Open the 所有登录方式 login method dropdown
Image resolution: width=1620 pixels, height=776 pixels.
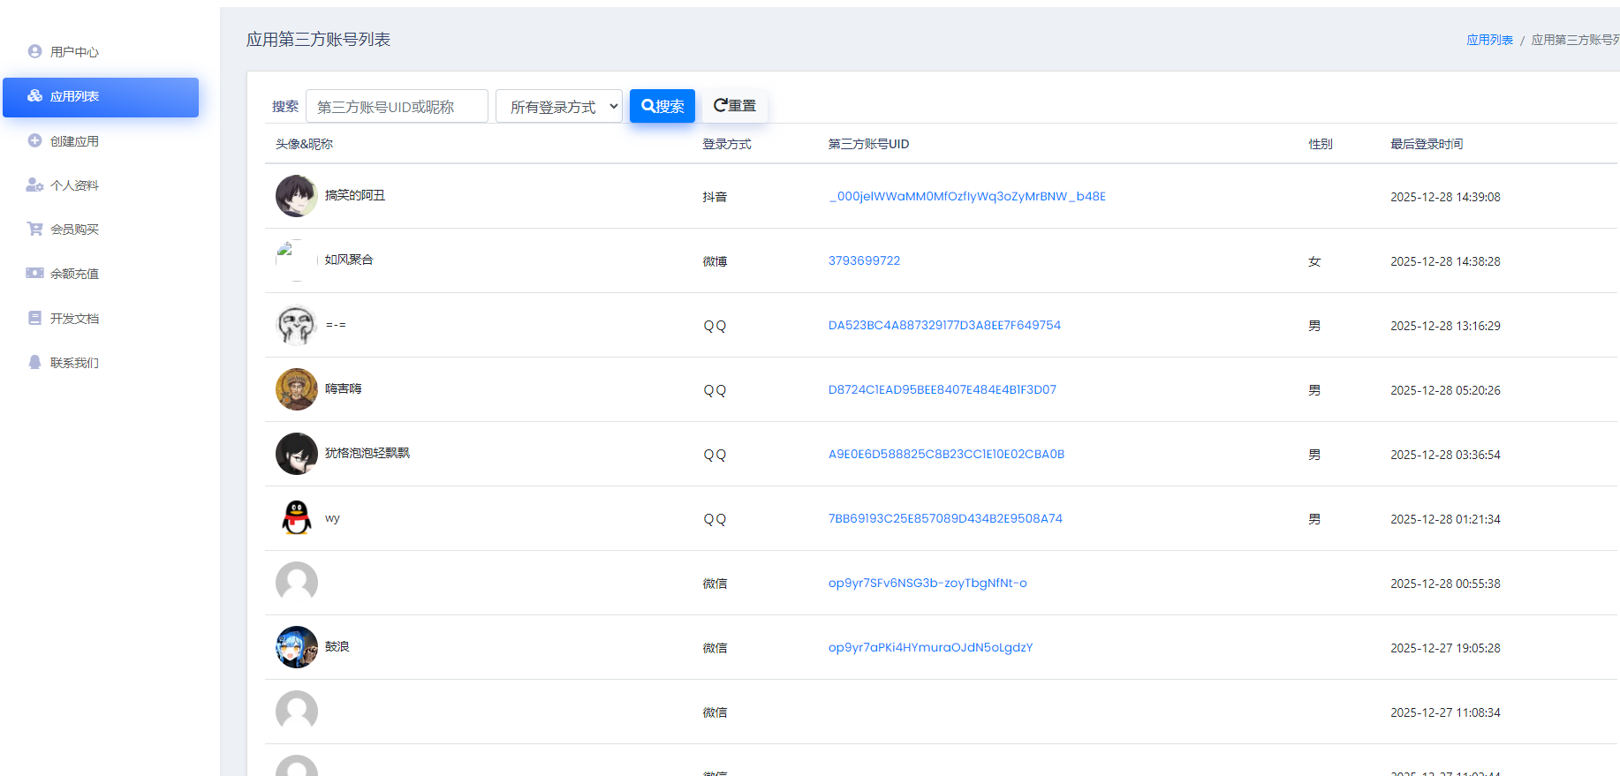(x=558, y=107)
